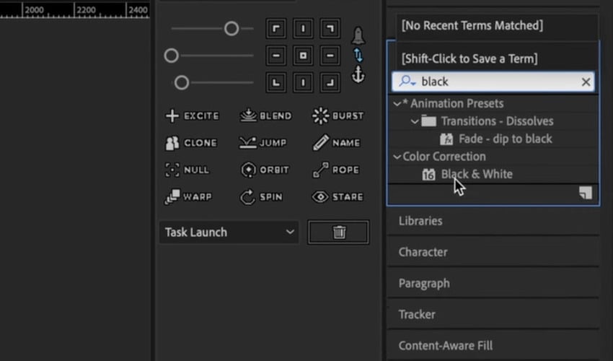Apply the Excite tool
The image size is (613, 361).
192,116
